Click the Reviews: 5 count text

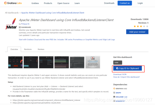click(143, 23)
